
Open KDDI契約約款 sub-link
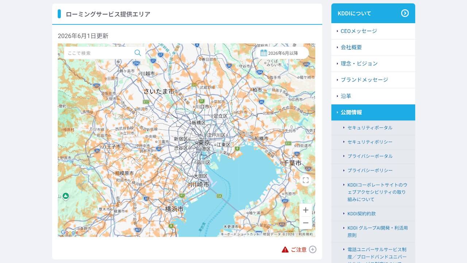click(373, 214)
